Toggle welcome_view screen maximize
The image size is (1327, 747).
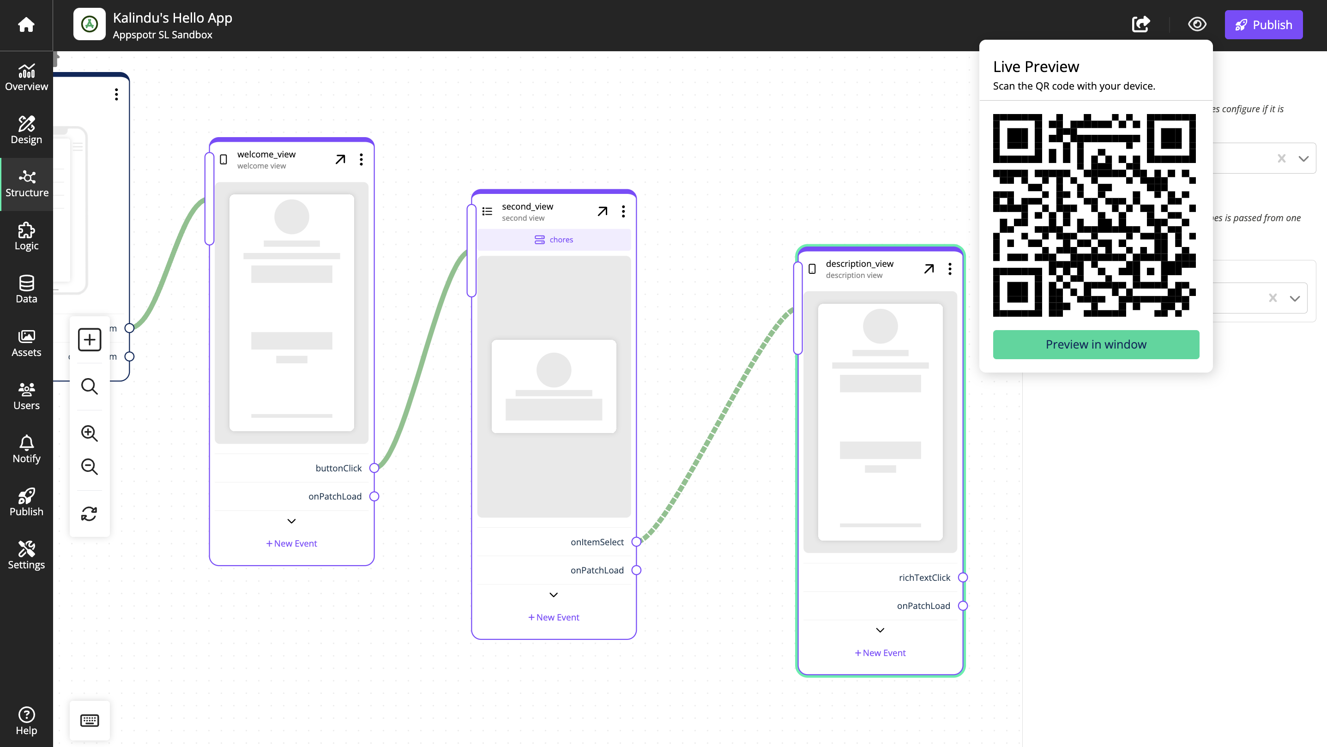pyautogui.click(x=340, y=158)
